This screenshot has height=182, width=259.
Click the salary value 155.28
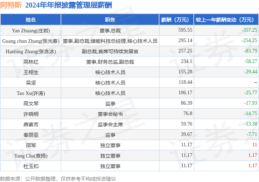click(185, 72)
